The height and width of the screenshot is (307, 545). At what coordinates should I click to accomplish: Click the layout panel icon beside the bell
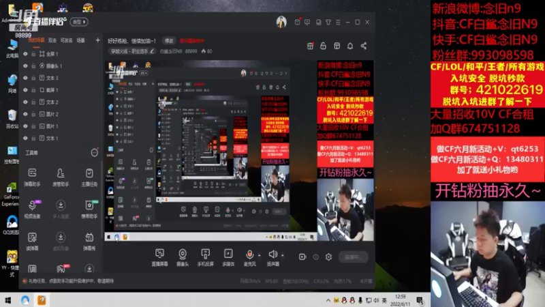[x=337, y=46]
